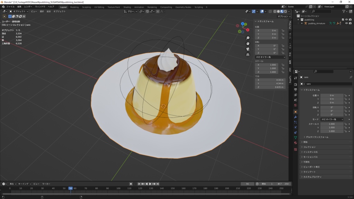Image resolution: width=354 pixels, height=199 pixels.
Task: Hide puddiiiiing collection with eye icon
Action: click(x=346, y=20)
